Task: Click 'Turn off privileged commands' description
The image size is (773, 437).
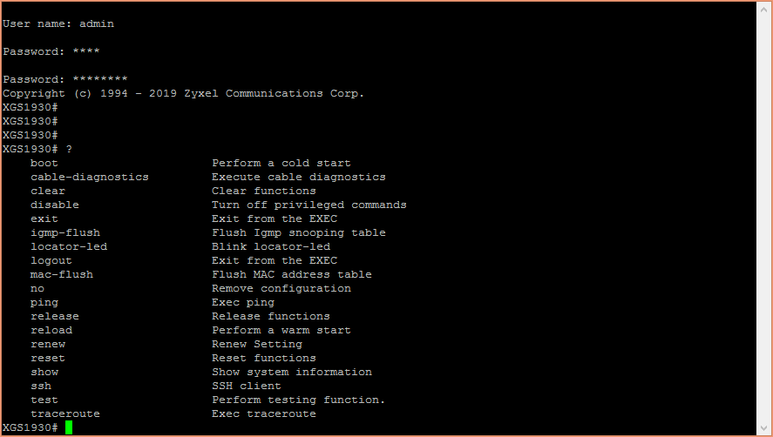Action: 309,205
